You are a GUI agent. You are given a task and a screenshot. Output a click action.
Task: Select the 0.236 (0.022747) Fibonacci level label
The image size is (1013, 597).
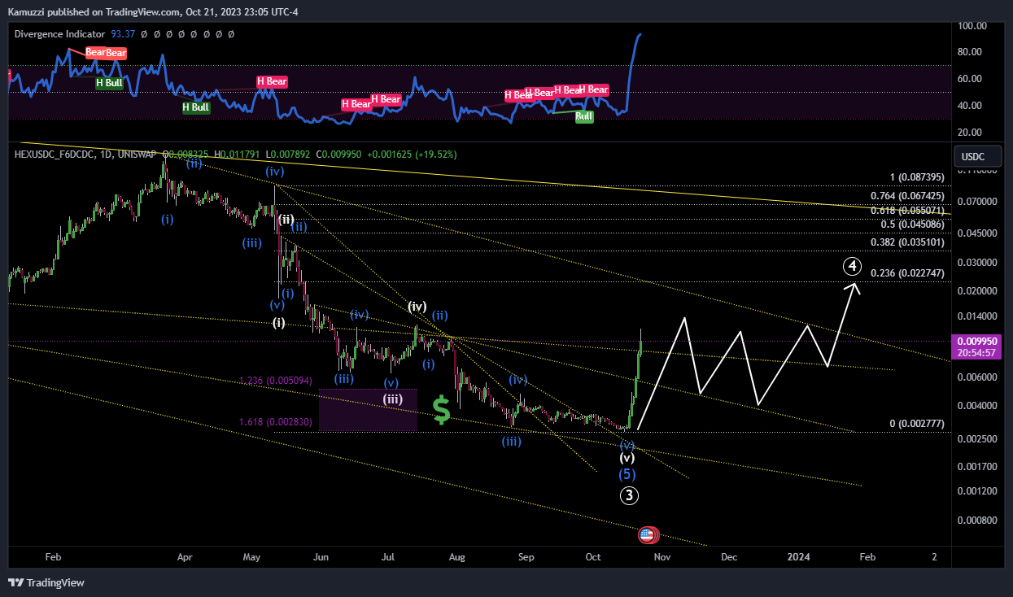click(907, 273)
